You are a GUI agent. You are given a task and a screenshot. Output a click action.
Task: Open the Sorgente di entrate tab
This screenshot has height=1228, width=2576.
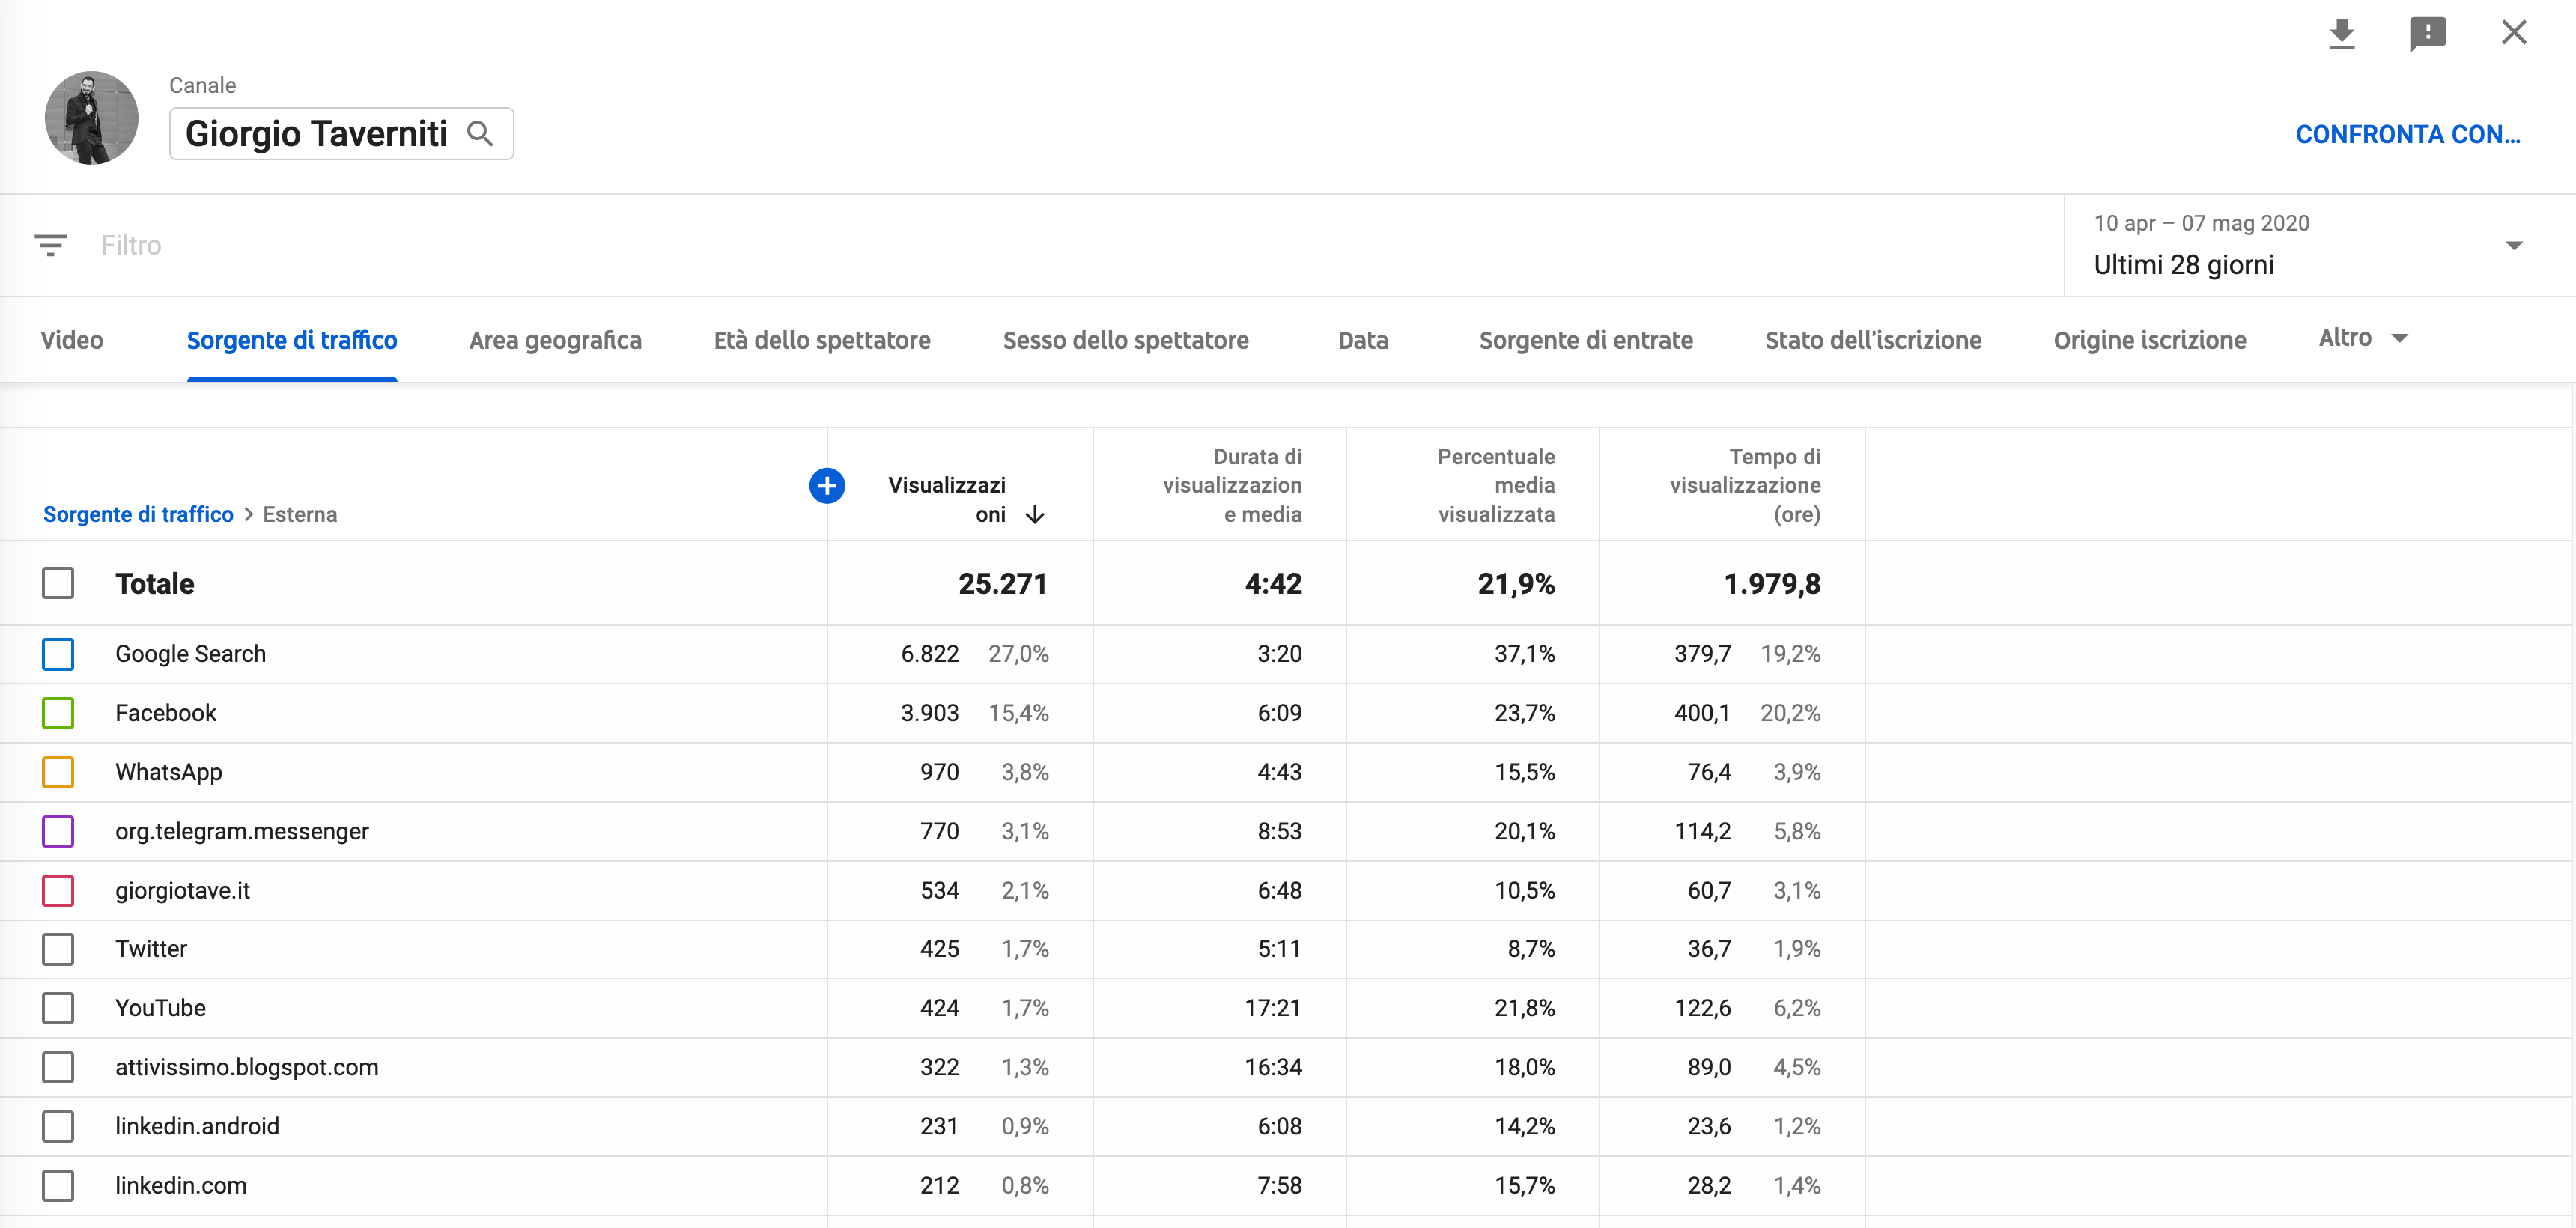tap(1585, 340)
